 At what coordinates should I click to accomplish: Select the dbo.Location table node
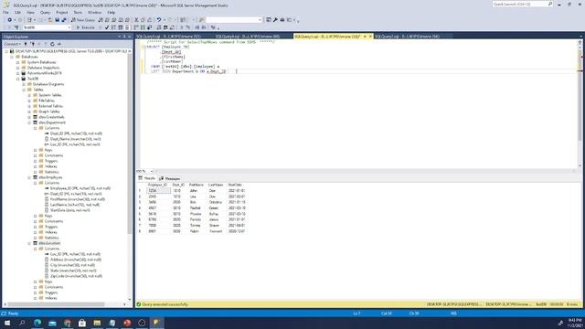point(49,243)
